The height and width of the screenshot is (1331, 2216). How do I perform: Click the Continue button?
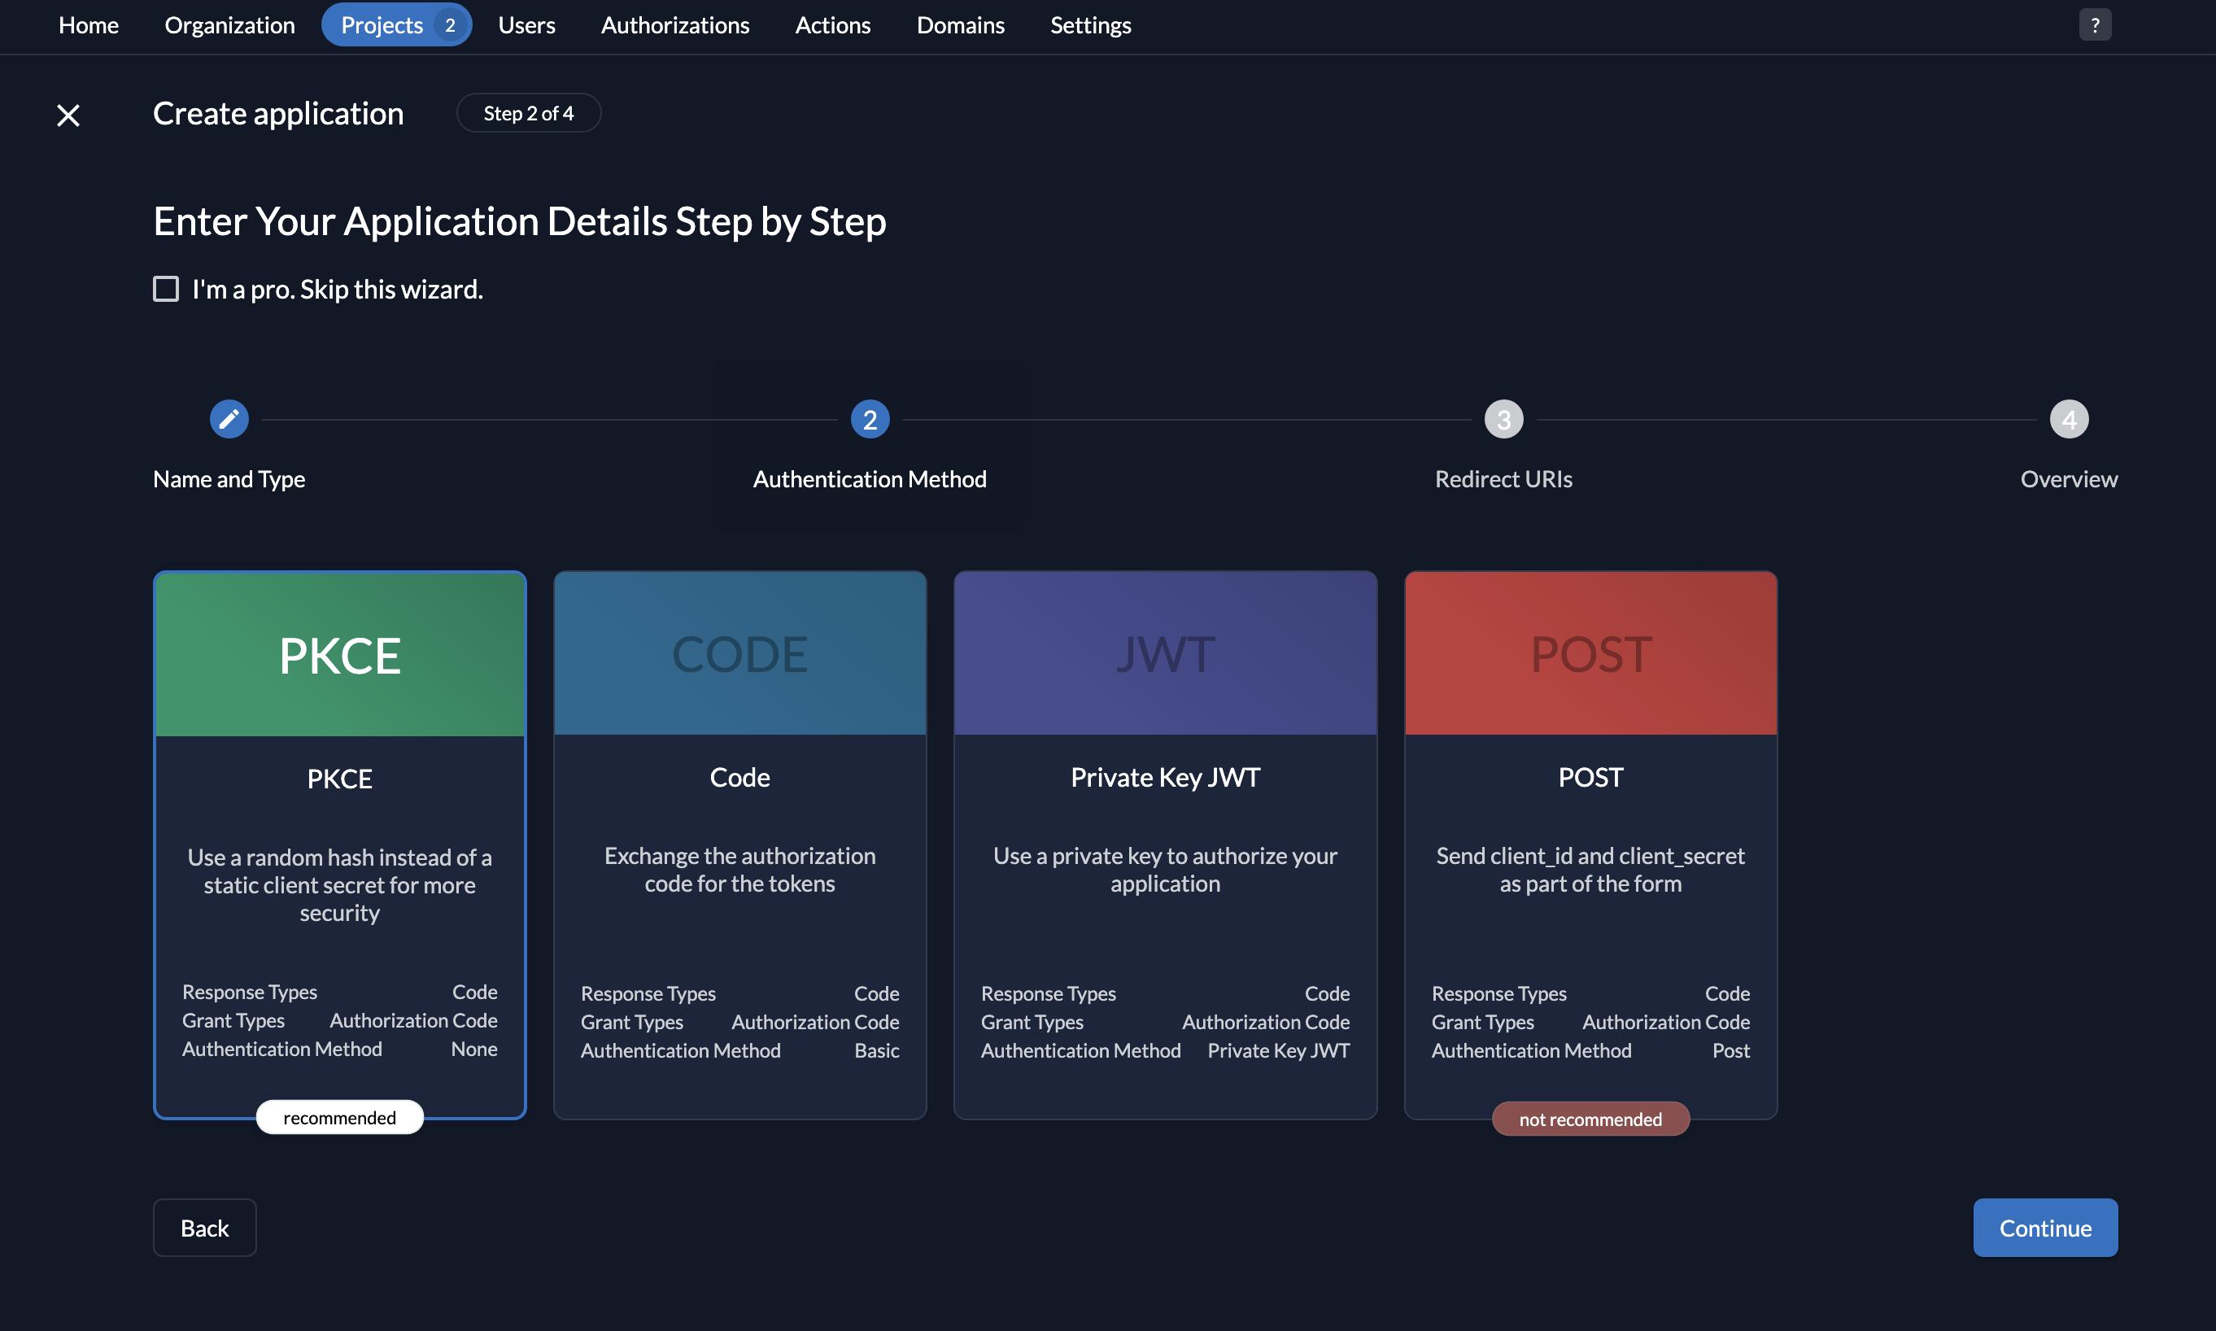pyautogui.click(x=2044, y=1227)
